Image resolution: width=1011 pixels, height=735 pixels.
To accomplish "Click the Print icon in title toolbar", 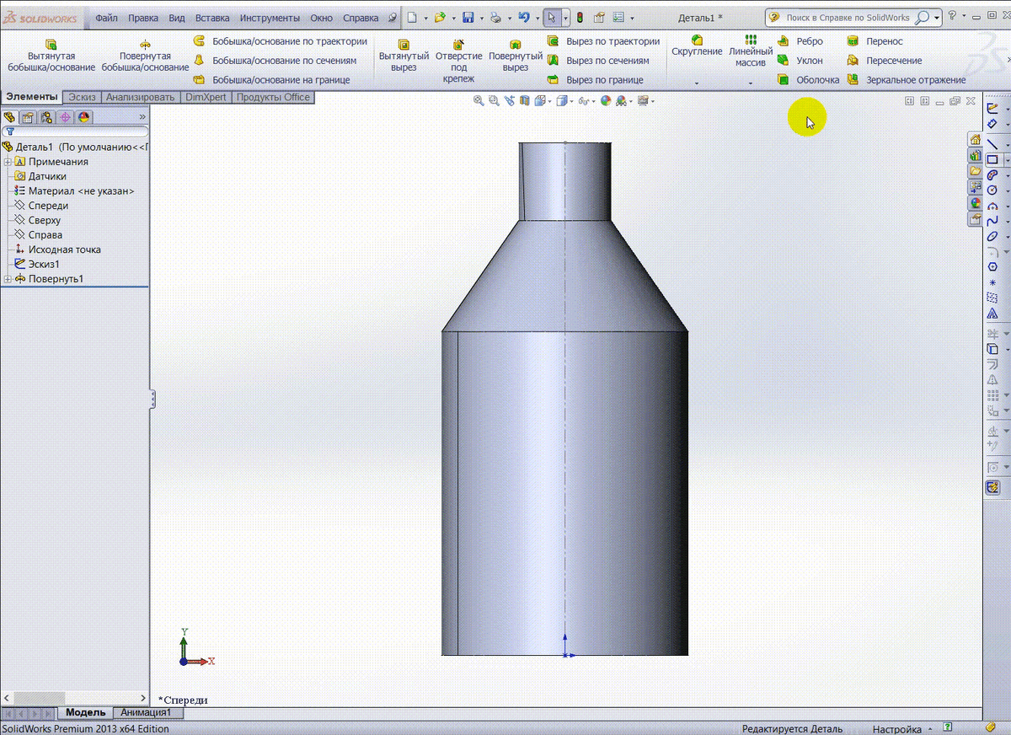I will point(496,17).
